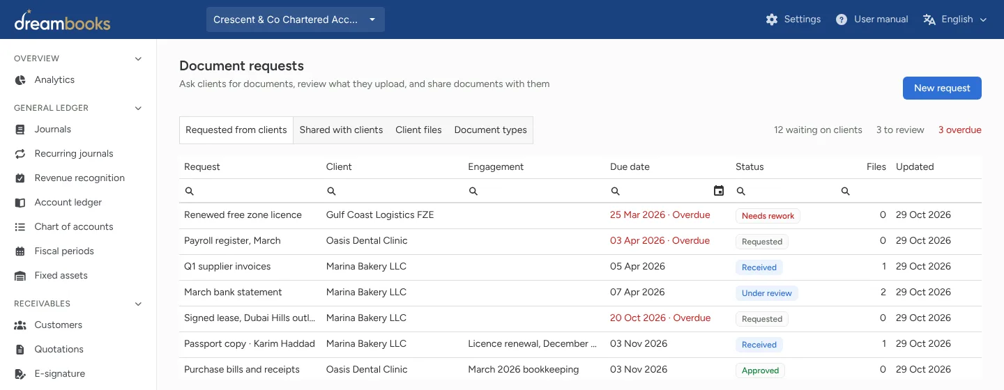Sort by the Status column header
This screenshot has width=1004, height=390.
point(750,167)
